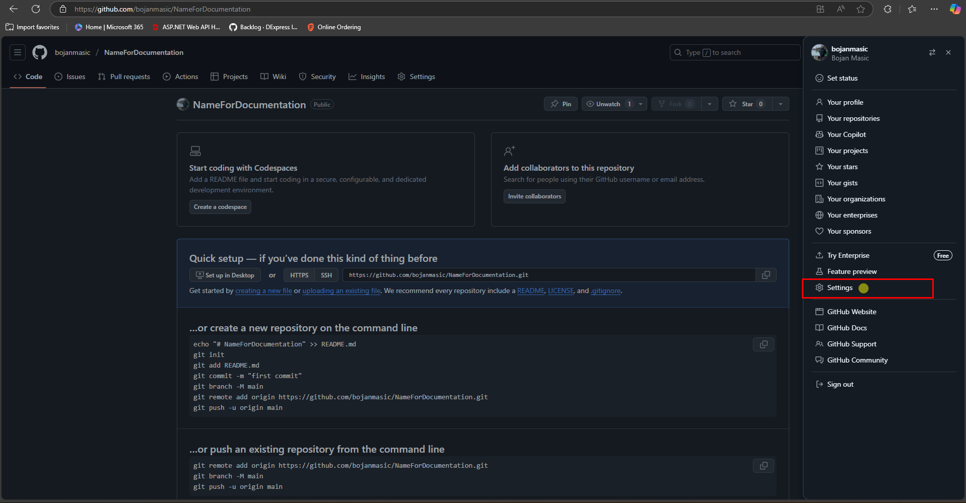Screen dimensions: 966x503
Task: Follow the uploading an existing file link
Action: pos(341,291)
